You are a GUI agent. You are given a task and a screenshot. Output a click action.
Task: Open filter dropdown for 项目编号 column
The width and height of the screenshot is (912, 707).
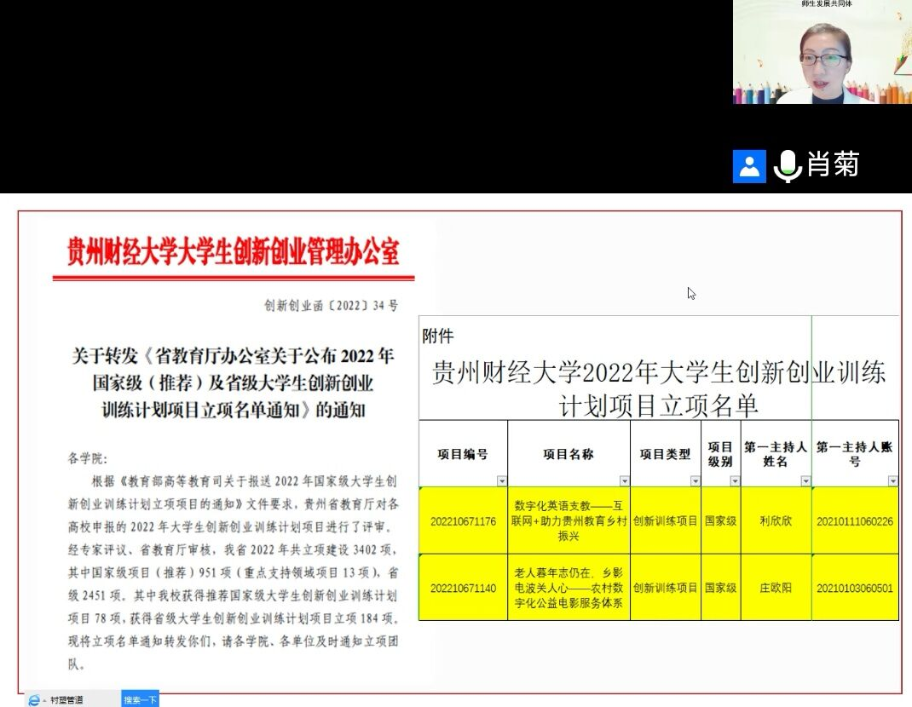(x=500, y=481)
